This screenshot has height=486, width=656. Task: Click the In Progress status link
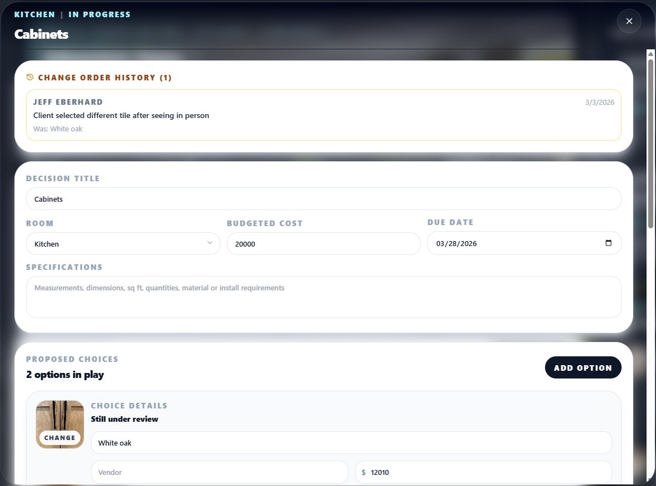pos(99,14)
